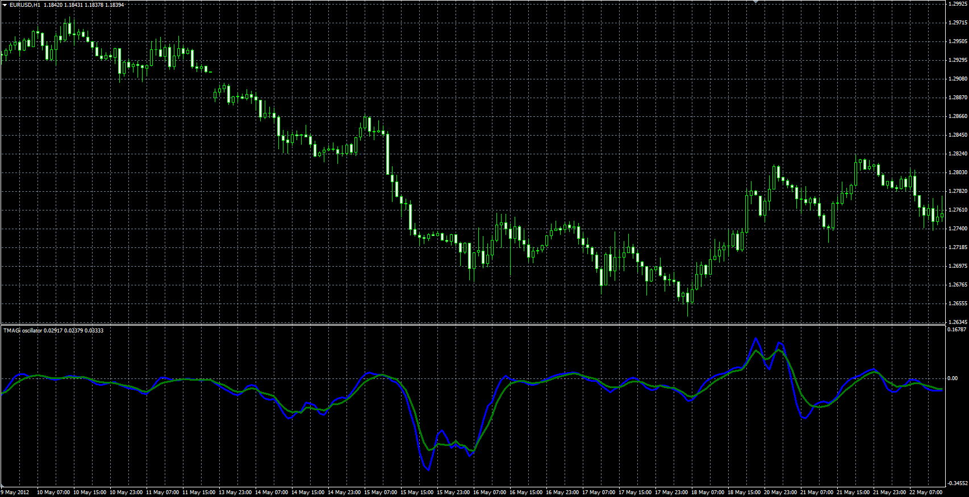Click time axis label 20 May 23:00
The width and height of the screenshot is (969, 497).
(x=780, y=492)
